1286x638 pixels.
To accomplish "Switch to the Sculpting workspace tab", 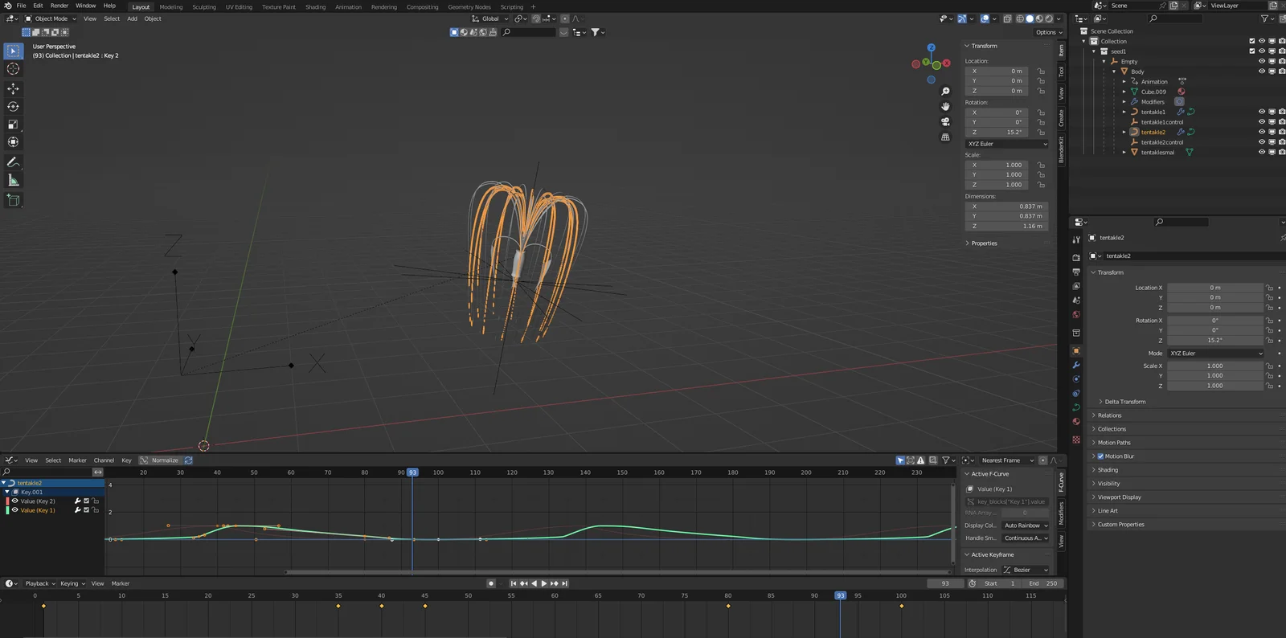I will [203, 6].
